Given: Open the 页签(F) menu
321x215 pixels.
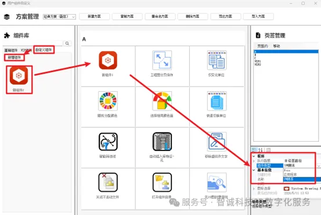Looking at the screenshot, I should [x=262, y=46].
